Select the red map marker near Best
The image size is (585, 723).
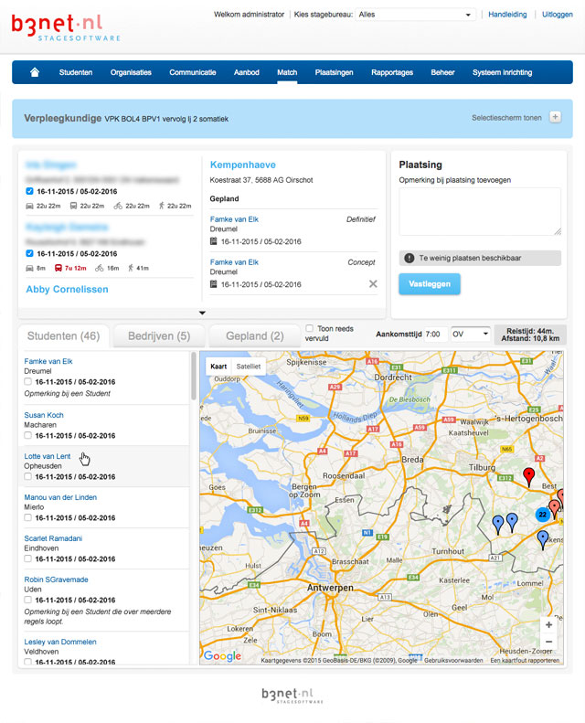(x=528, y=476)
